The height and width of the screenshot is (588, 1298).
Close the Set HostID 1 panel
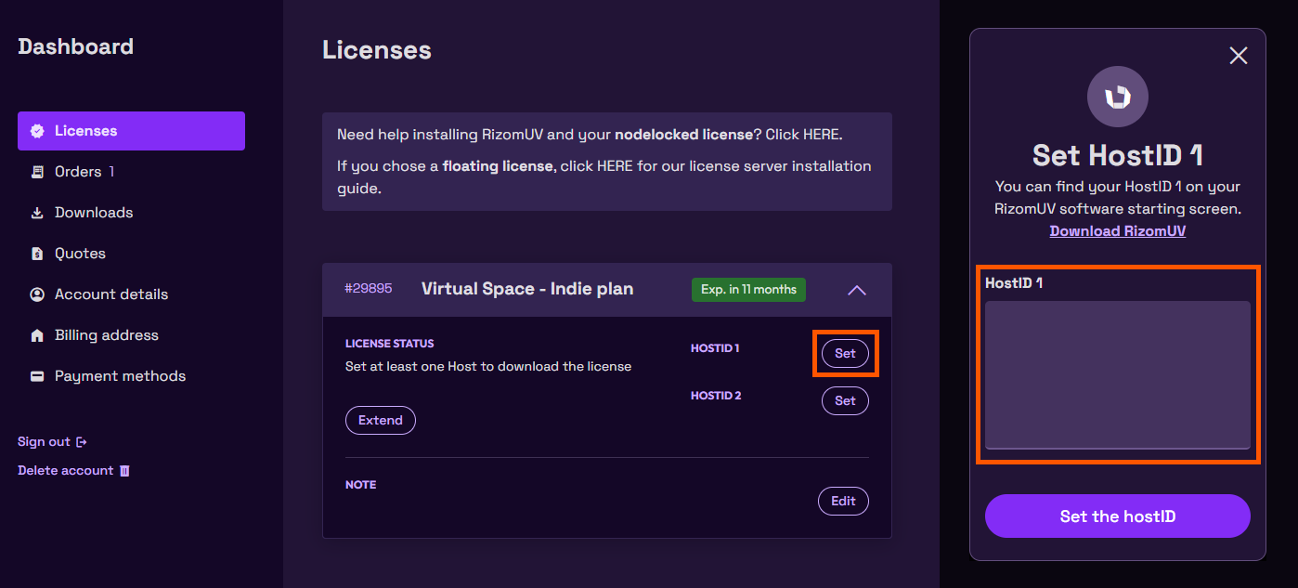pyautogui.click(x=1239, y=56)
